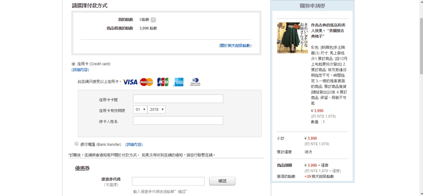423x196 pixels.
Task: Click the 0點數 value text
Action: 144,20
